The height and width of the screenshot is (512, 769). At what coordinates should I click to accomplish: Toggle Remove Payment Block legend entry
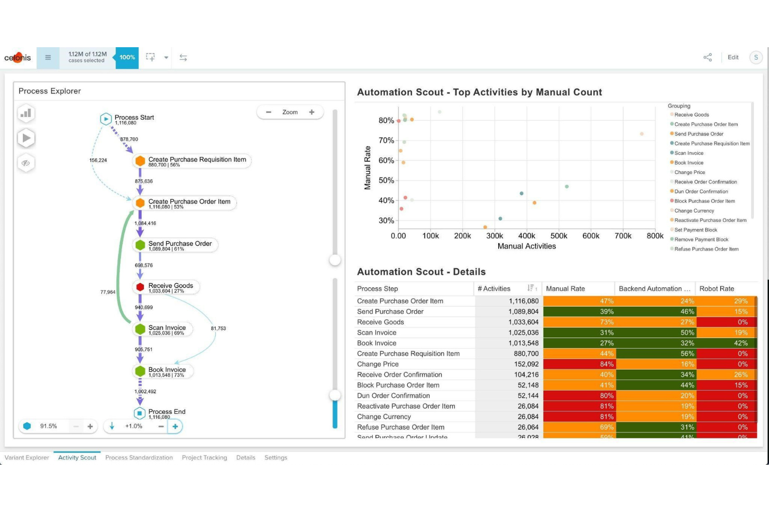click(699, 240)
